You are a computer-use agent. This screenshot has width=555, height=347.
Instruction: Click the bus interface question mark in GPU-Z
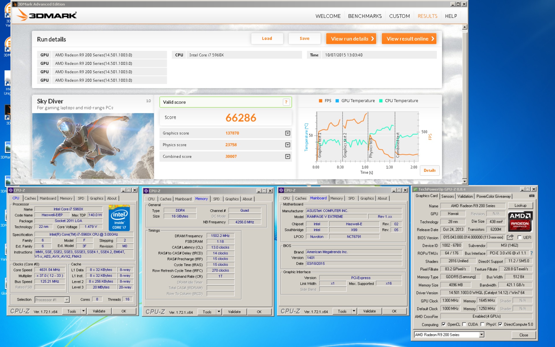pyautogui.click(x=531, y=253)
